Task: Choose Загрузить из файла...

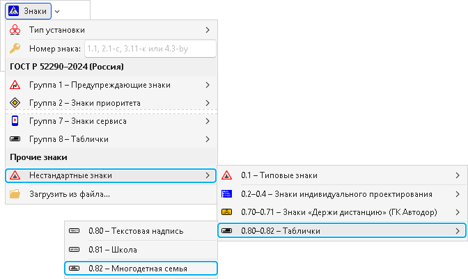Action: pos(111,194)
